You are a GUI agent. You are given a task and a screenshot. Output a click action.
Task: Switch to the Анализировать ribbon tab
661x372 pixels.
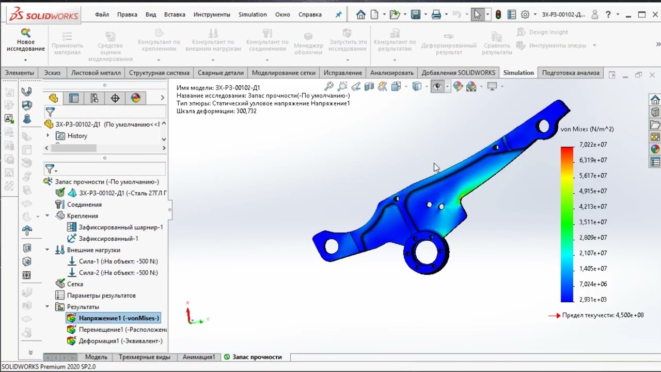tap(392, 73)
